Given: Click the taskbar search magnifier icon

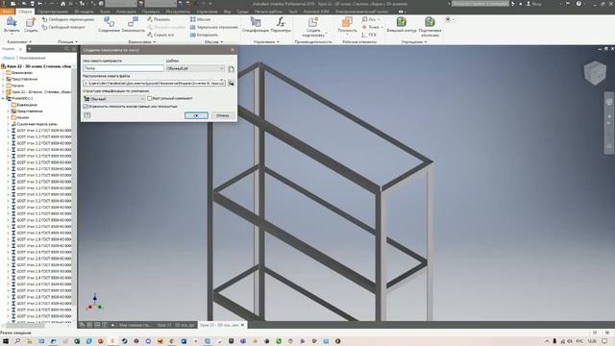Looking at the screenshot, I should (17, 341).
